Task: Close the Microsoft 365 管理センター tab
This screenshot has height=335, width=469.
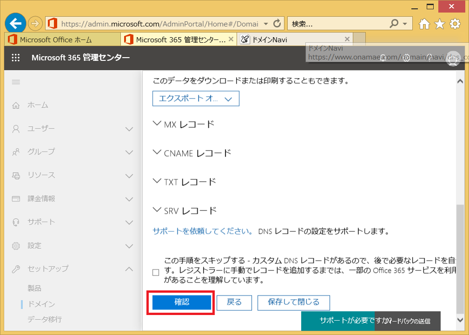Action: click(x=231, y=39)
